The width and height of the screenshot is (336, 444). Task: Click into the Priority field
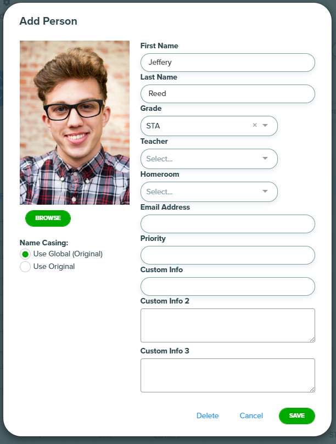click(227, 255)
